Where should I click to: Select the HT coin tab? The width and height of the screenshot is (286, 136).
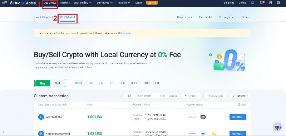point(112,83)
